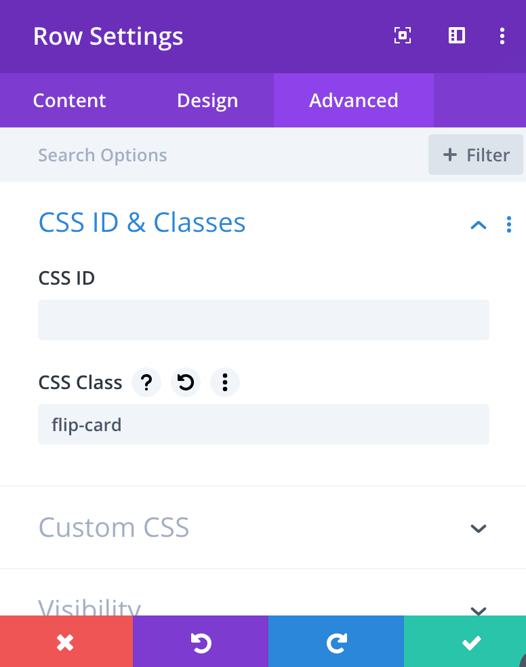Viewport: 526px width, 667px height.
Task: Redo change using blue footer button
Action: pos(336,641)
